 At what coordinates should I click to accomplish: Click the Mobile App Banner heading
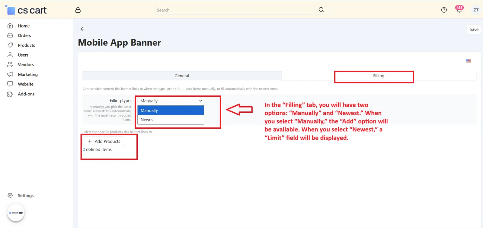click(x=120, y=43)
